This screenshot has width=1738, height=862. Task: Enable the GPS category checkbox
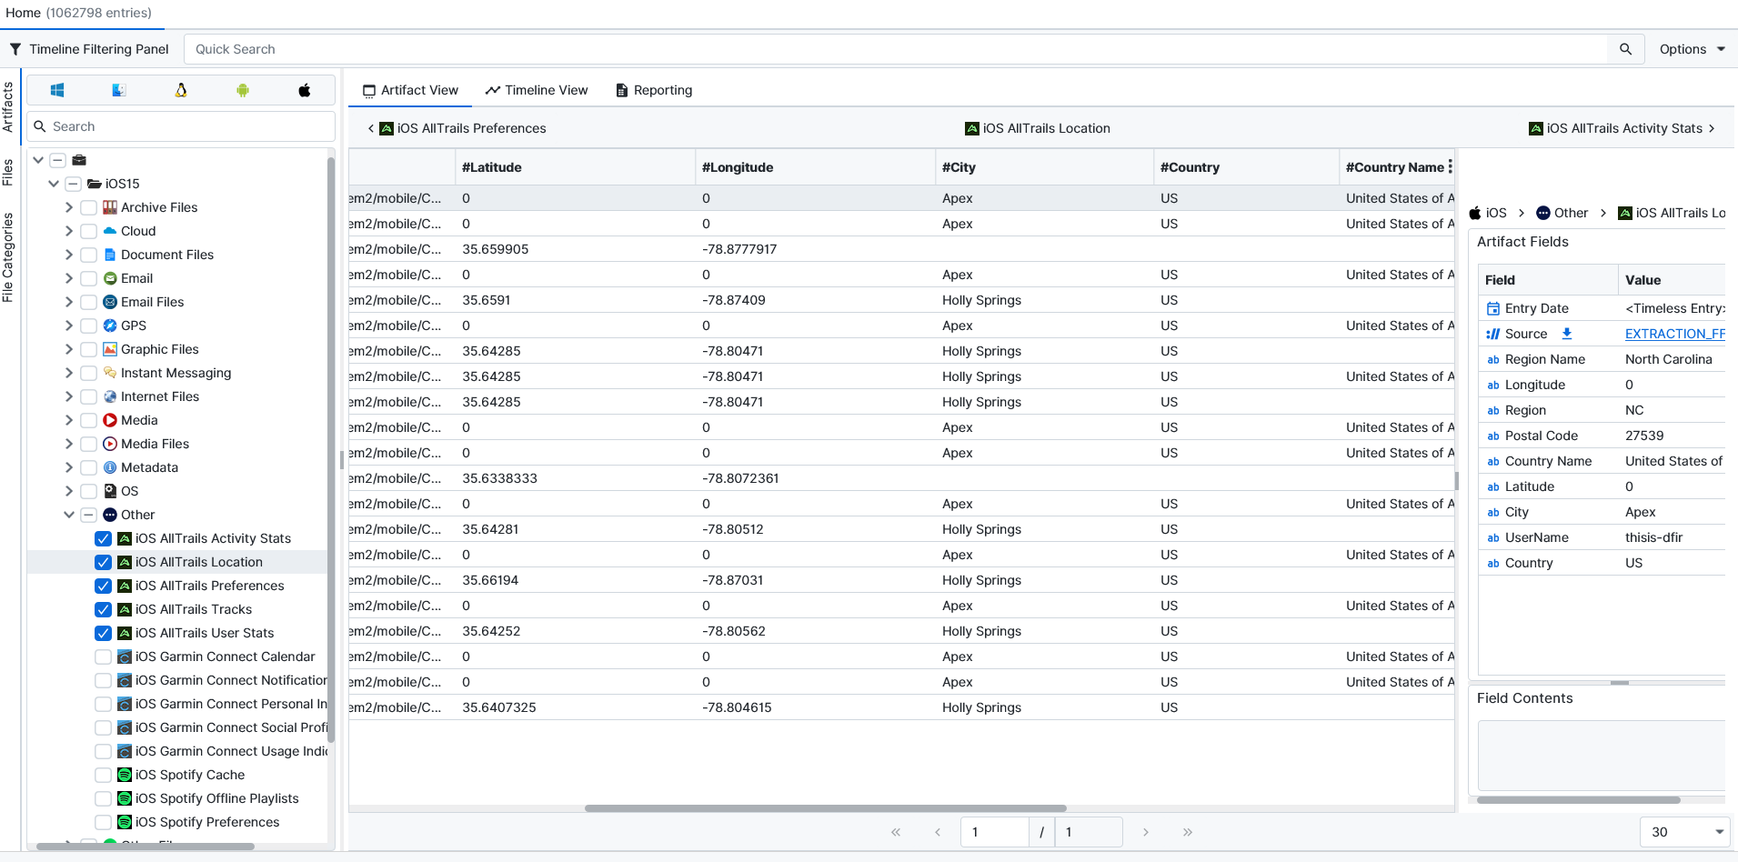89,326
